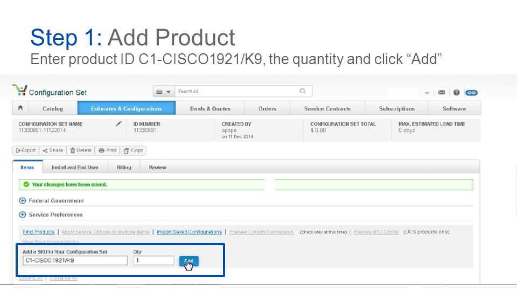
Task: Open Install and End User sub-tab
Action: tap(75, 167)
